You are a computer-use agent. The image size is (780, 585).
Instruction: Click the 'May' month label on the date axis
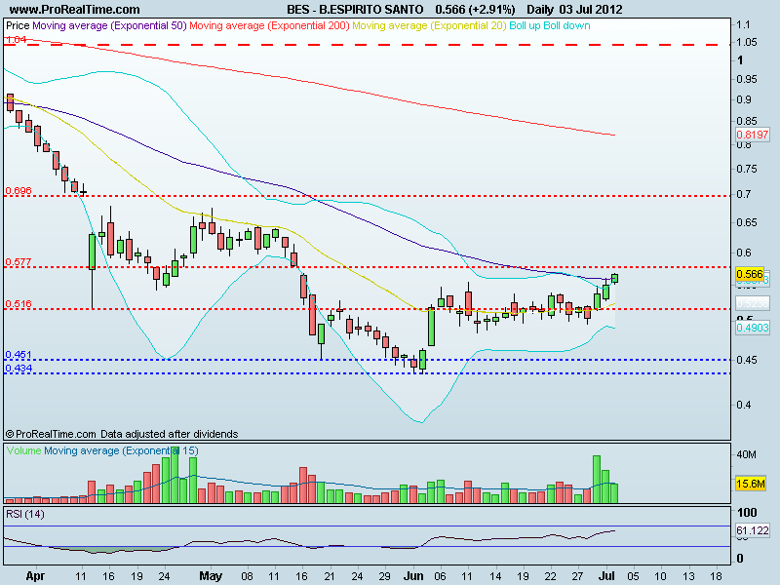tap(211, 576)
